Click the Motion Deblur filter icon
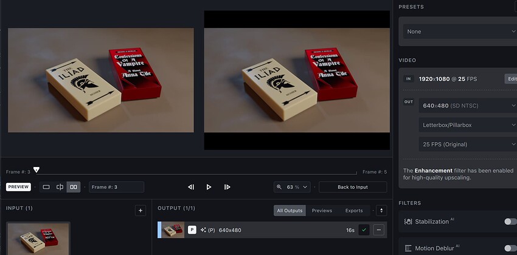This screenshot has width=517, height=255. tap(408, 248)
